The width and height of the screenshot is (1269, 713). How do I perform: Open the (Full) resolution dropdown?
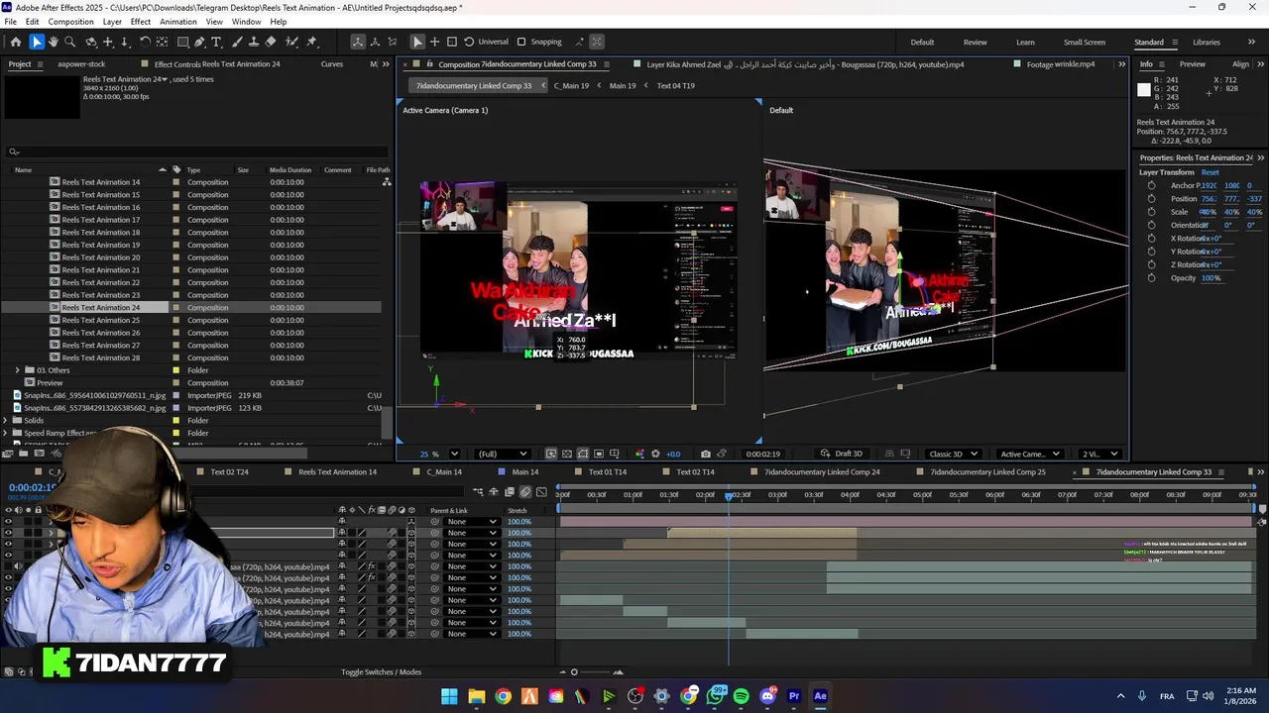[x=502, y=454]
